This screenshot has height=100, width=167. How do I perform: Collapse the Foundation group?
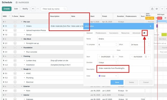point(22,47)
